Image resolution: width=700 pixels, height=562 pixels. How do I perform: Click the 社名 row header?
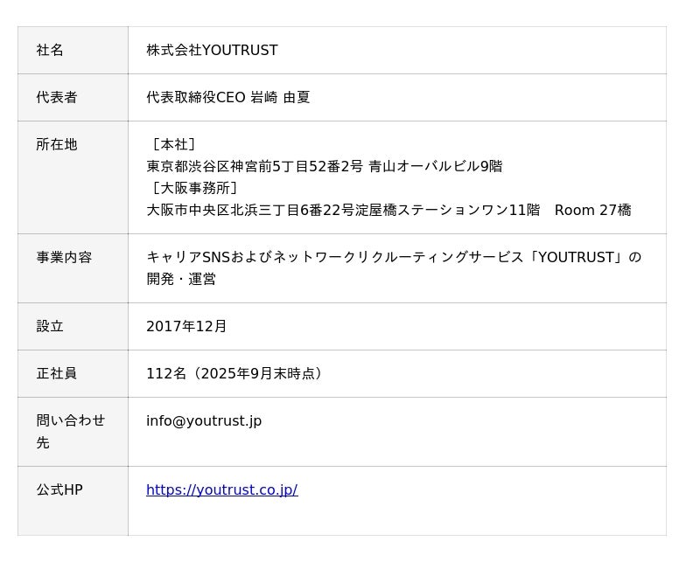[x=50, y=50]
